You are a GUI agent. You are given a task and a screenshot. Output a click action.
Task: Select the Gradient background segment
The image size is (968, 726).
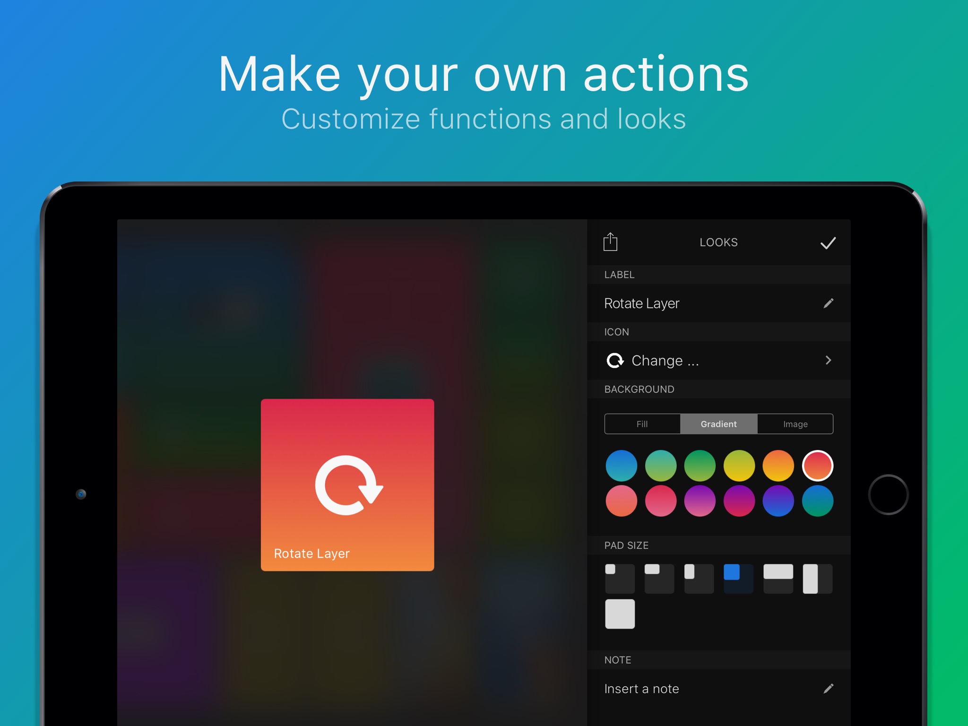[718, 424]
